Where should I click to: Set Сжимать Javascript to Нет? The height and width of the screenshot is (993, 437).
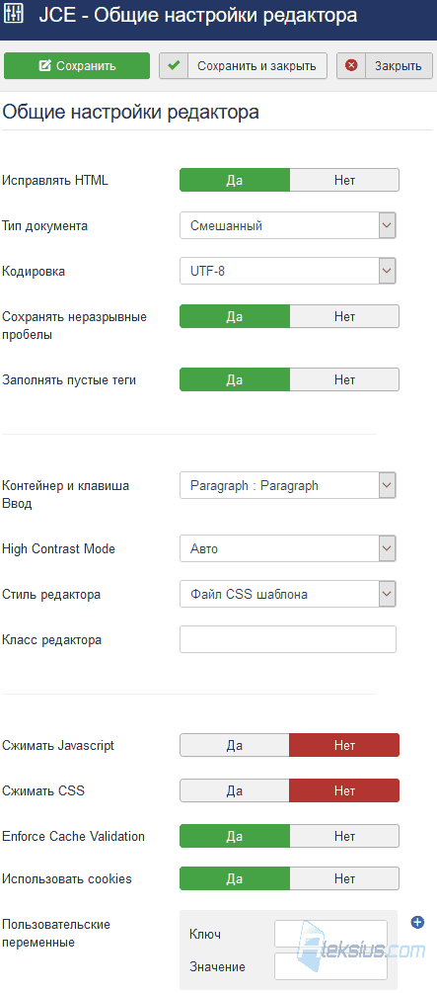344,745
